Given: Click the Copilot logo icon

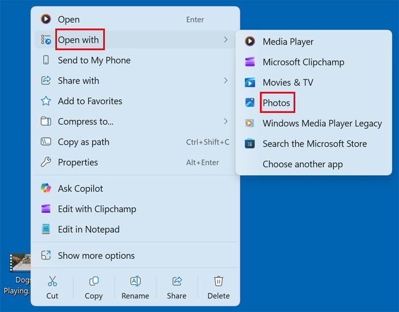Looking at the screenshot, I should coord(46,188).
